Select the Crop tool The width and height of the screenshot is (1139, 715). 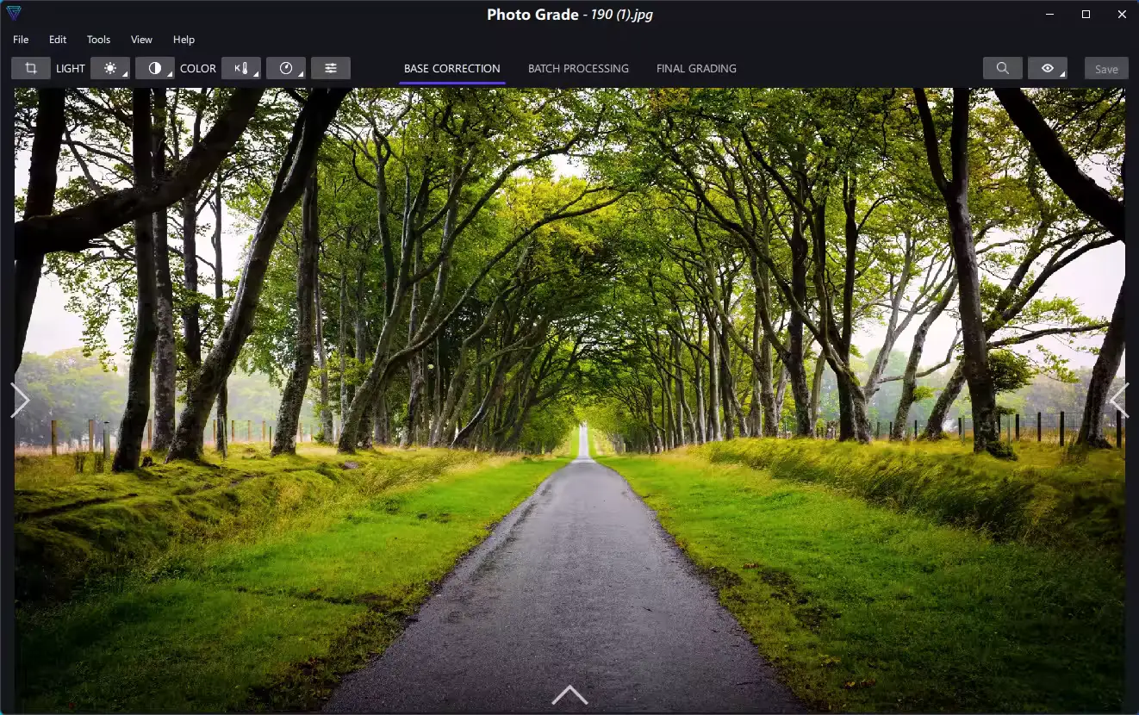pyautogui.click(x=31, y=67)
